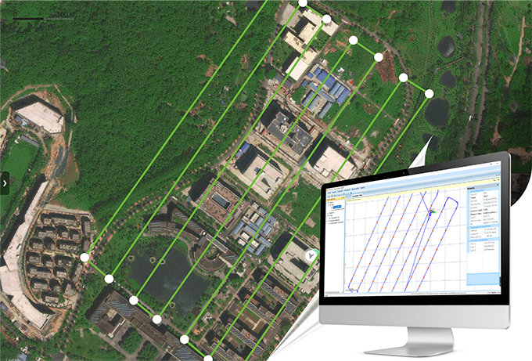Click the bottom tree item in the project panel
The height and width of the screenshot is (361, 532).
pos(336,222)
